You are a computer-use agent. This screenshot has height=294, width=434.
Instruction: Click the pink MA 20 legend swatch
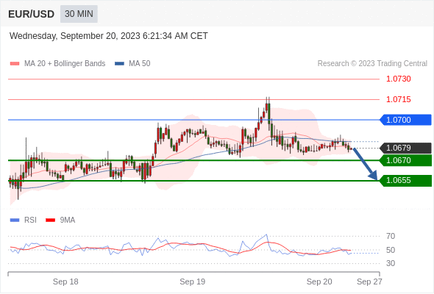coord(15,64)
